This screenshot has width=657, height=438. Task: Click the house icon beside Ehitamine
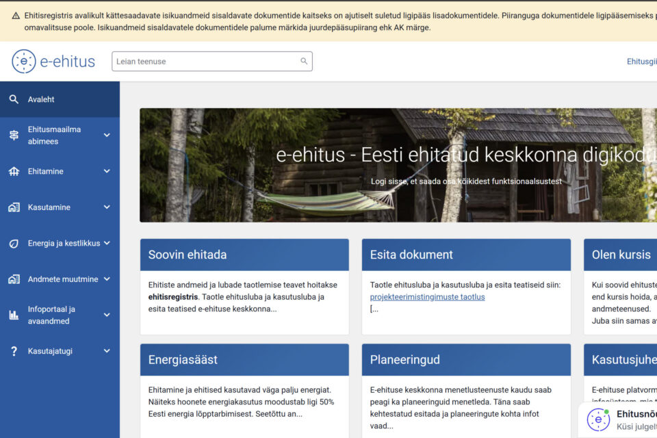(14, 171)
